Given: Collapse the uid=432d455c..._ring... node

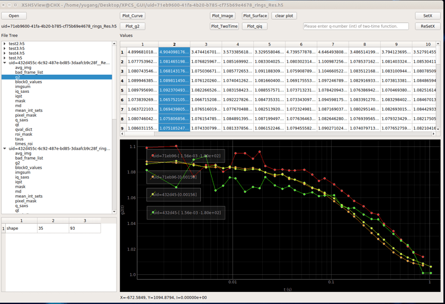Looking at the screenshot, I should pos(5,149).
